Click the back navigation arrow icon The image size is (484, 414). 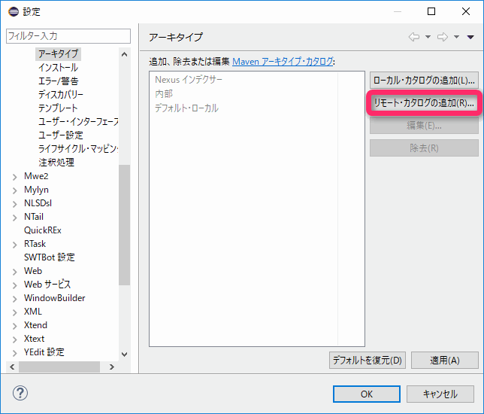click(414, 37)
